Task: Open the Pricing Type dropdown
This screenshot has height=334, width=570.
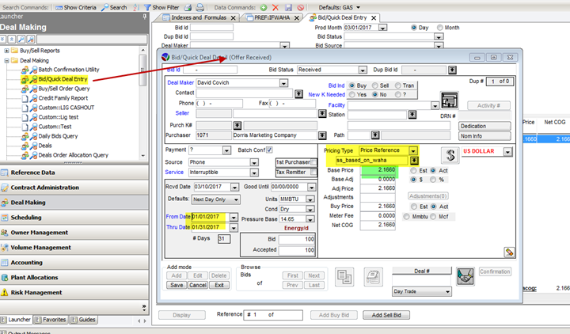Action: tap(415, 150)
